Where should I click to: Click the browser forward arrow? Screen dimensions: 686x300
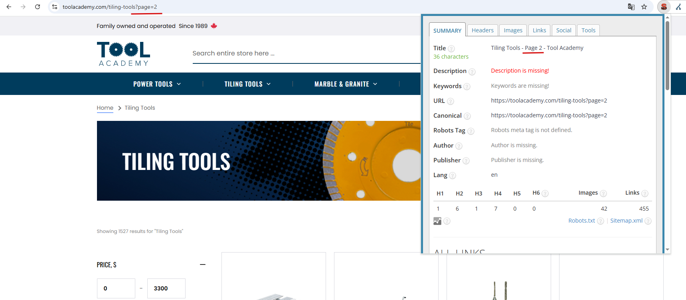tap(23, 7)
